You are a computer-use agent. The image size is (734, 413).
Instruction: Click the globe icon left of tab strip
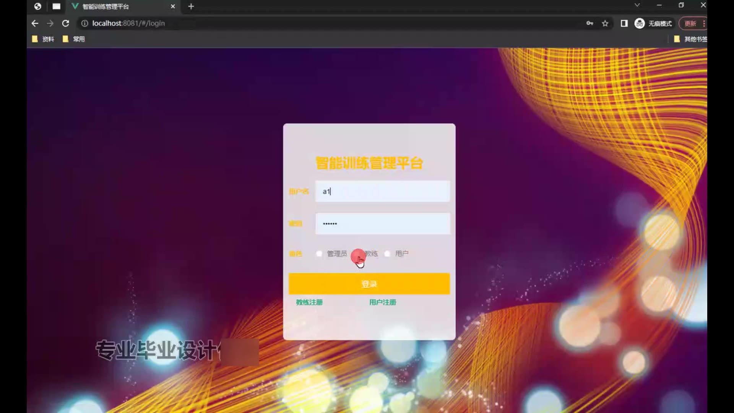click(x=37, y=6)
